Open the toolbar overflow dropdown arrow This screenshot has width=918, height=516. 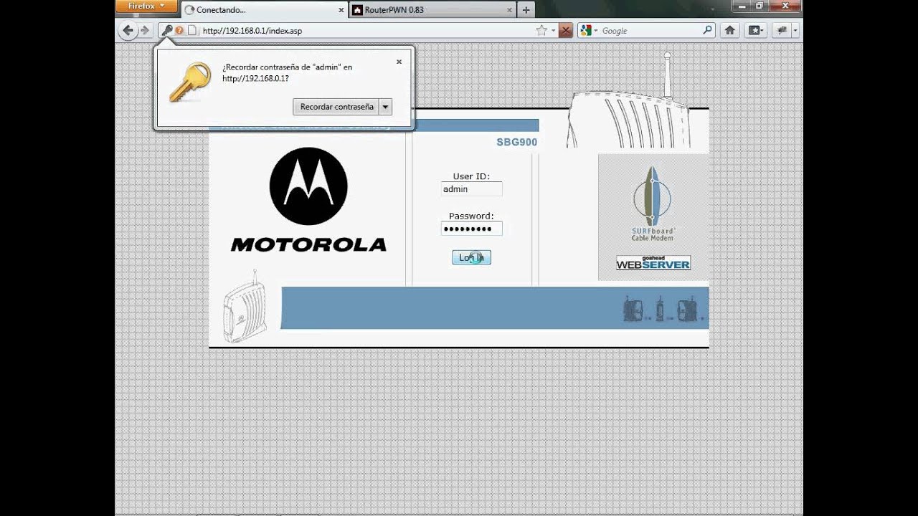point(795,31)
